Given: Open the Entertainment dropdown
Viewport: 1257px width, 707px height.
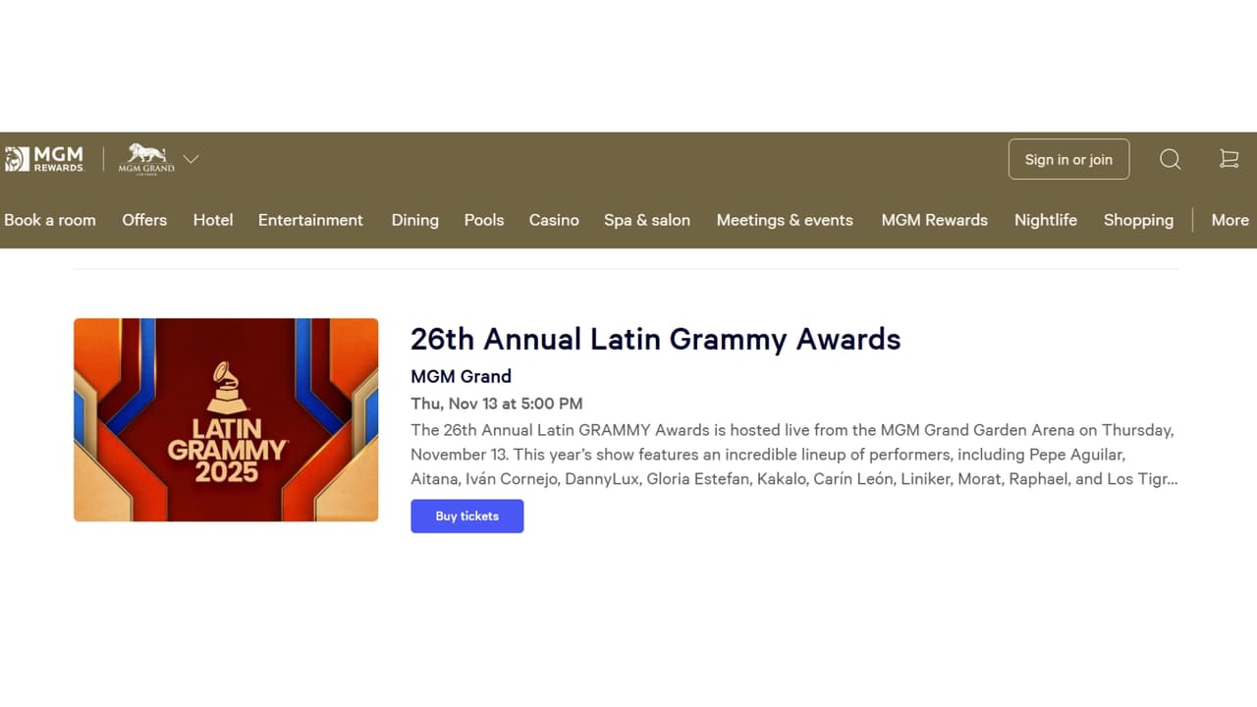Looking at the screenshot, I should tap(310, 220).
